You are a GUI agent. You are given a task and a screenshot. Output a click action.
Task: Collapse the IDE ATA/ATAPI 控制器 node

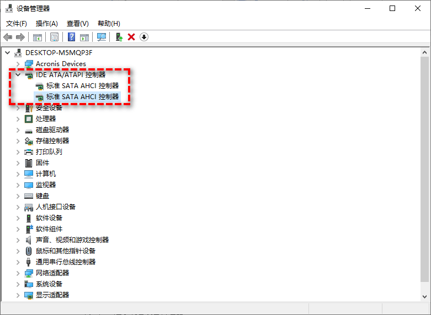pyautogui.click(x=18, y=75)
